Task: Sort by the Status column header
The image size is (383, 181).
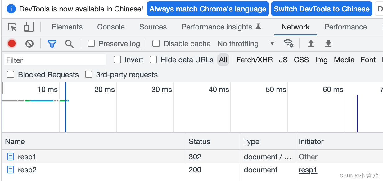Action: pos(214,142)
